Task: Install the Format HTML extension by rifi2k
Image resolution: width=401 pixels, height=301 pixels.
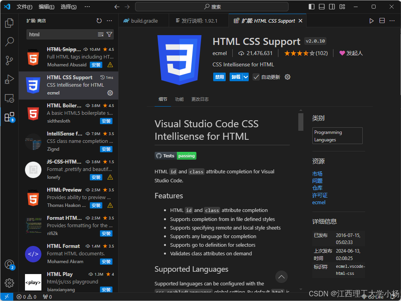Action: click(x=106, y=234)
